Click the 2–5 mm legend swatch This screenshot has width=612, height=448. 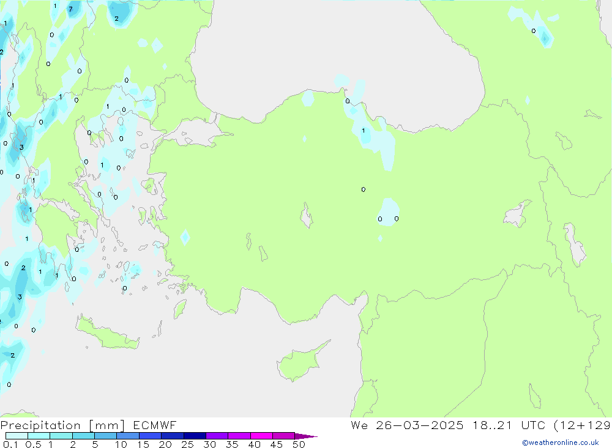pos(83,436)
